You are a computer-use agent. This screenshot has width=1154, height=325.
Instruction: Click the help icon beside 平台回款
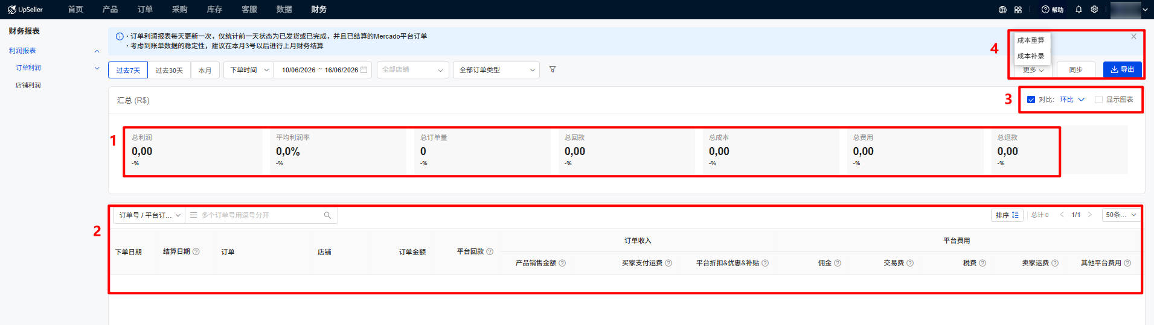click(x=490, y=251)
